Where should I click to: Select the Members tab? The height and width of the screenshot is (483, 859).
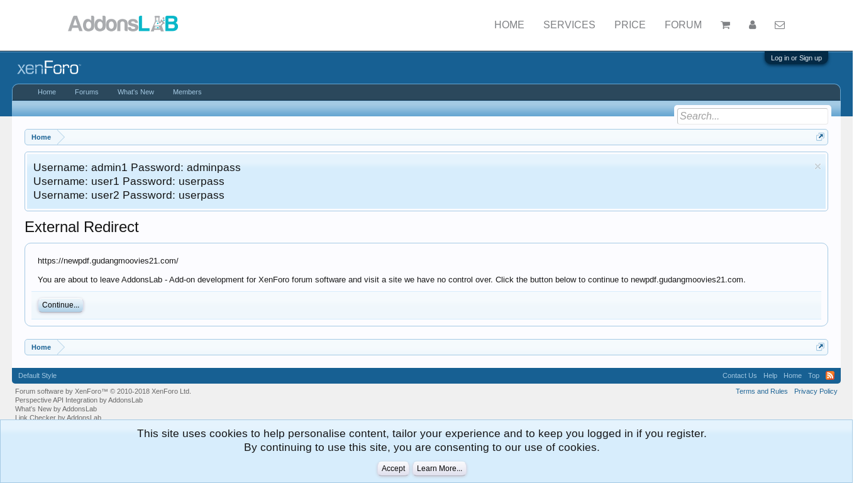click(187, 92)
